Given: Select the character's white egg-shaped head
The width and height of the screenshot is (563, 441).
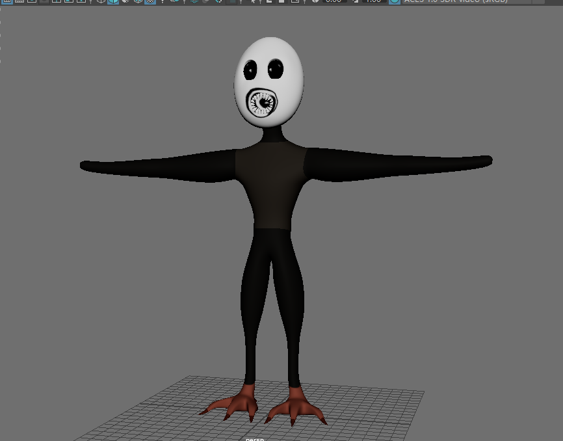Looking at the screenshot, I should [x=269, y=82].
